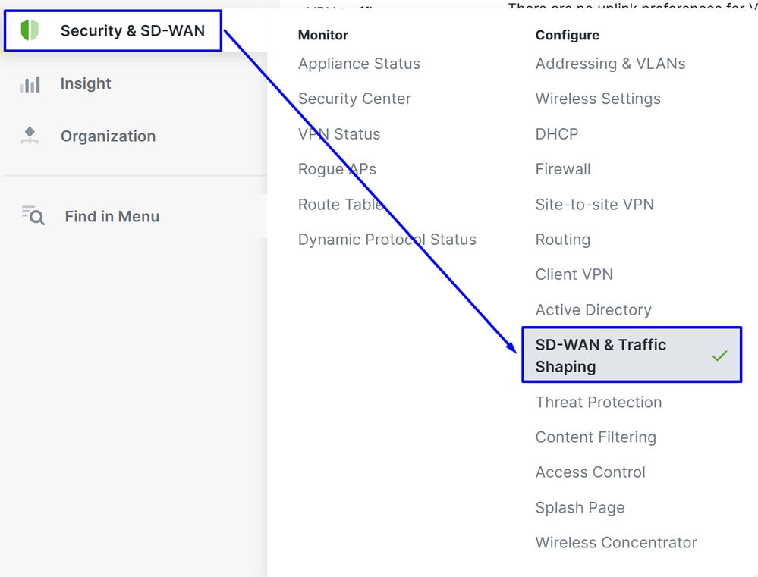Open Dynamic Protocol Status page
758x577 pixels.
point(387,240)
